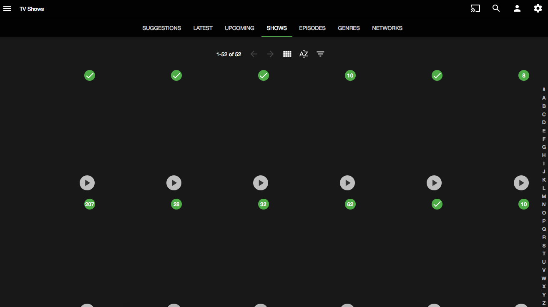
Task: Open the hamburger navigation menu
Action: point(7,8)
